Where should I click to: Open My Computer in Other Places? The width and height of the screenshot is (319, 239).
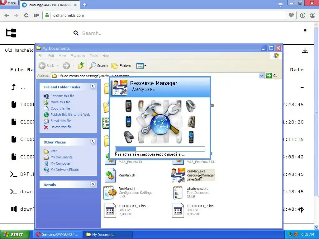60,163
